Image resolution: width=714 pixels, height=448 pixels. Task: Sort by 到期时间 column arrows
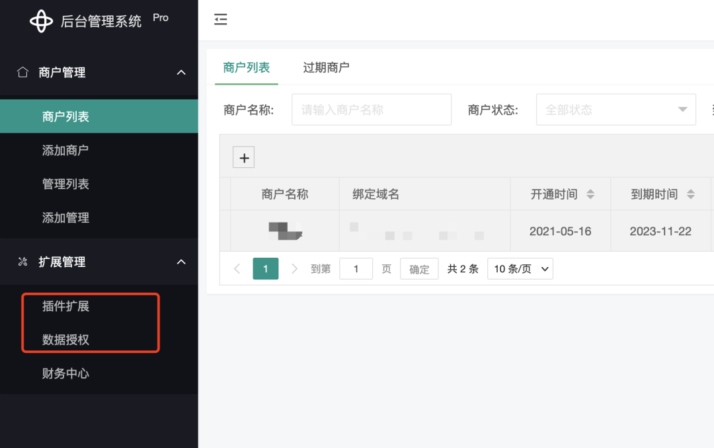[691, 194]
